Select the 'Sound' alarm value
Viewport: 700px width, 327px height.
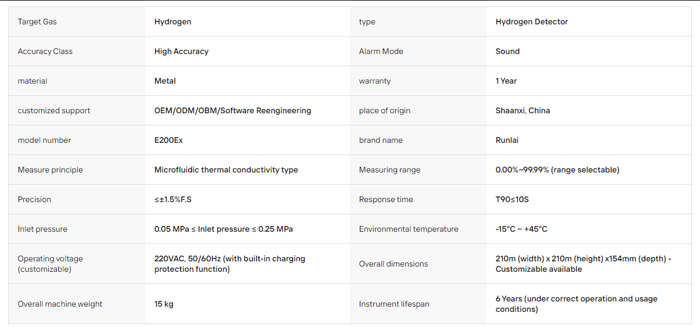coord(507,51)
